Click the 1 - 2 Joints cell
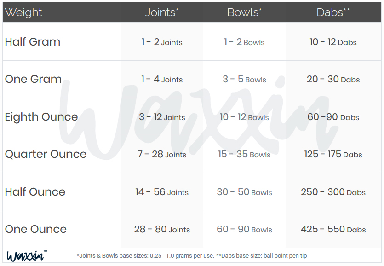 pos(162,42)
